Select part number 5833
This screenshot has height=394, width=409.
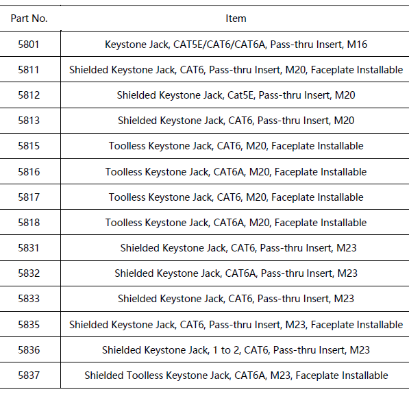29,299
